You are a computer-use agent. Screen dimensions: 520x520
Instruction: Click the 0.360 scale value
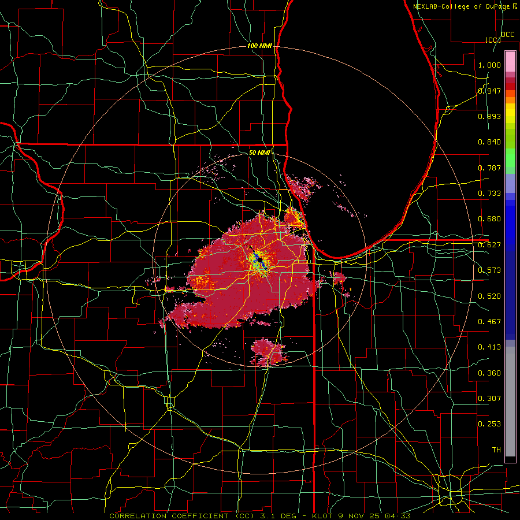pyautogui.click(x=489, y=373)
